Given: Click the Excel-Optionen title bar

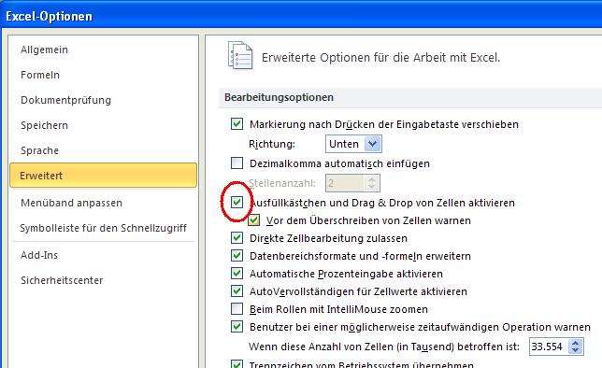Looking at the screenshot, I should tap(301, 15).
